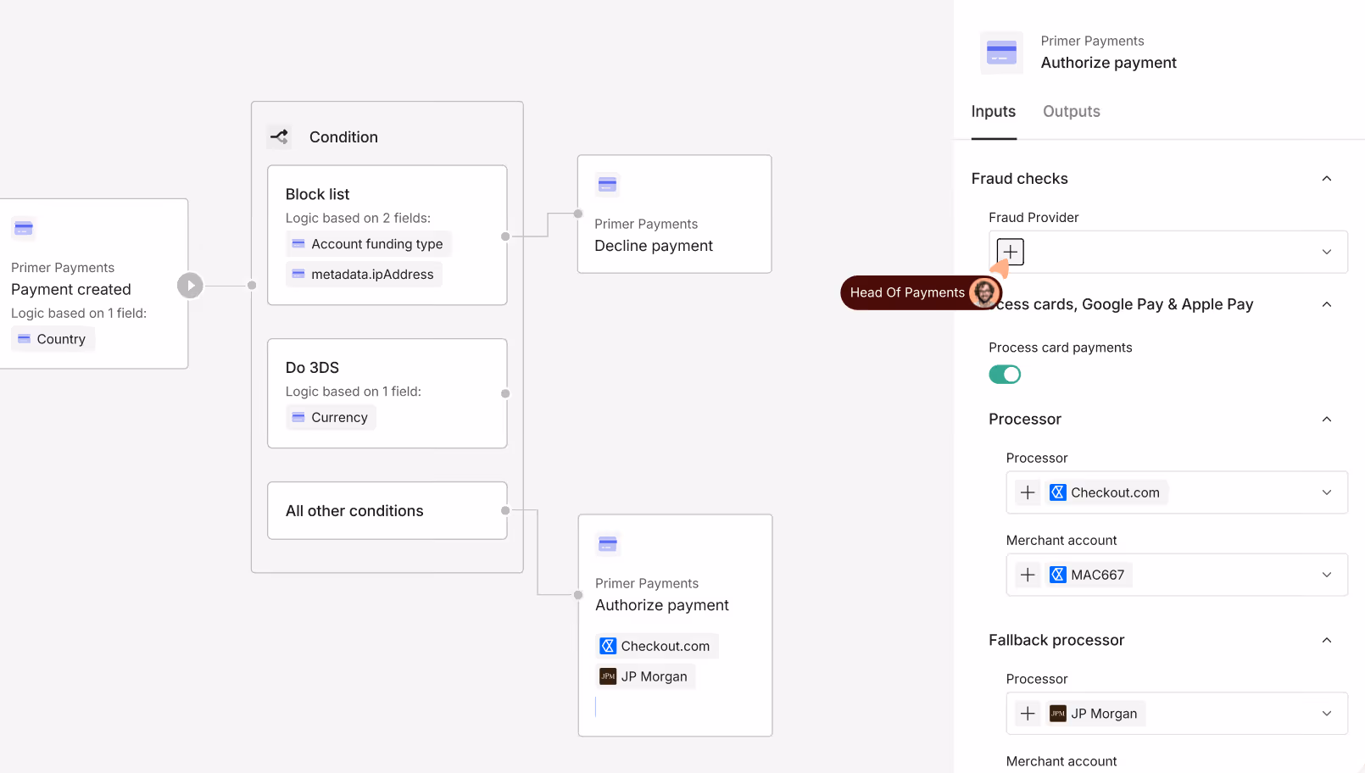Open the MAC667 merchant account dropdown arrow
The image size is (1365, 773).
coord(1327,575)
